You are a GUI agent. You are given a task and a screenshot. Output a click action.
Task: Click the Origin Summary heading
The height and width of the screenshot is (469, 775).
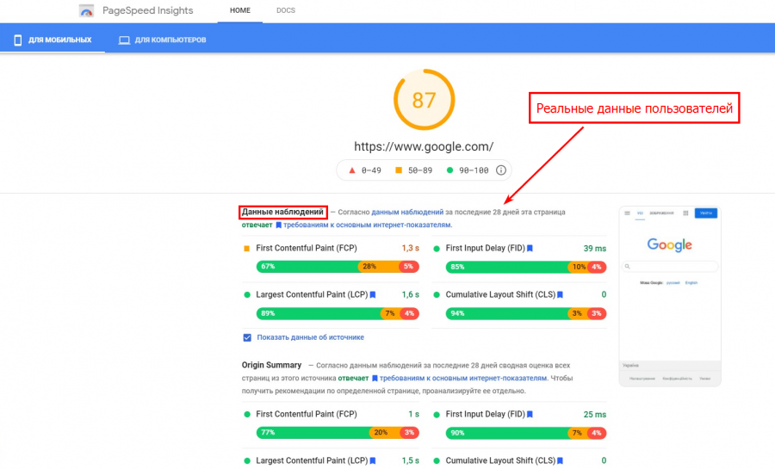click(x=271, y=365)
